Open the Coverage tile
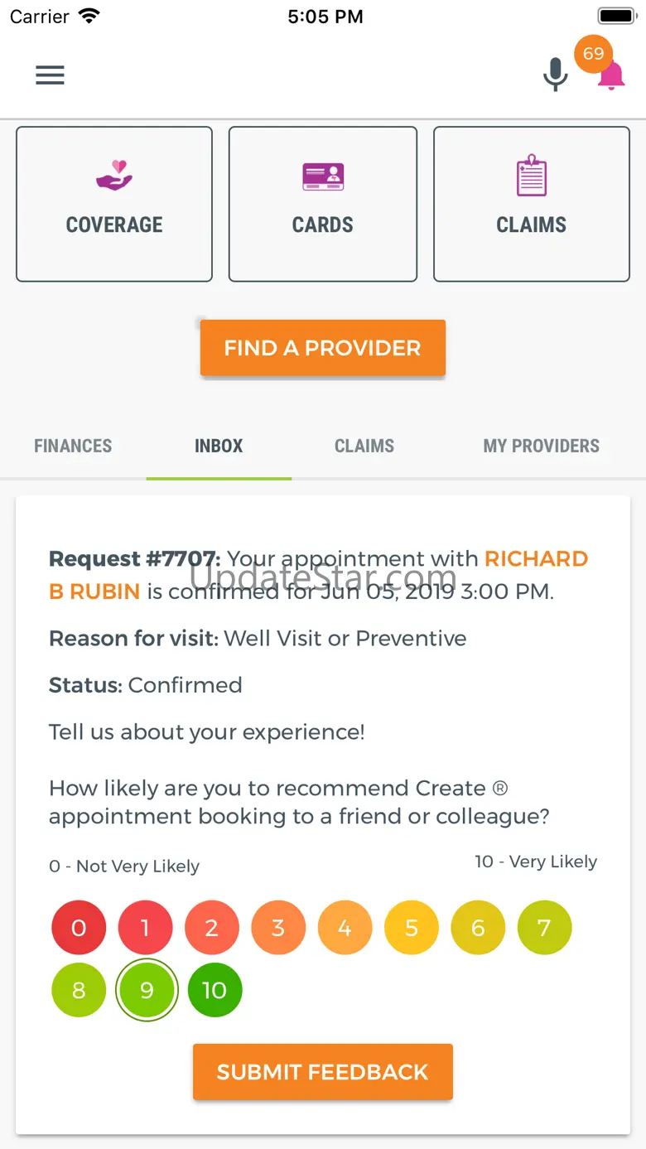Image resolution: width=646 pixels, height=1149 pixels. pyautogui.click(x=114, y=204)
